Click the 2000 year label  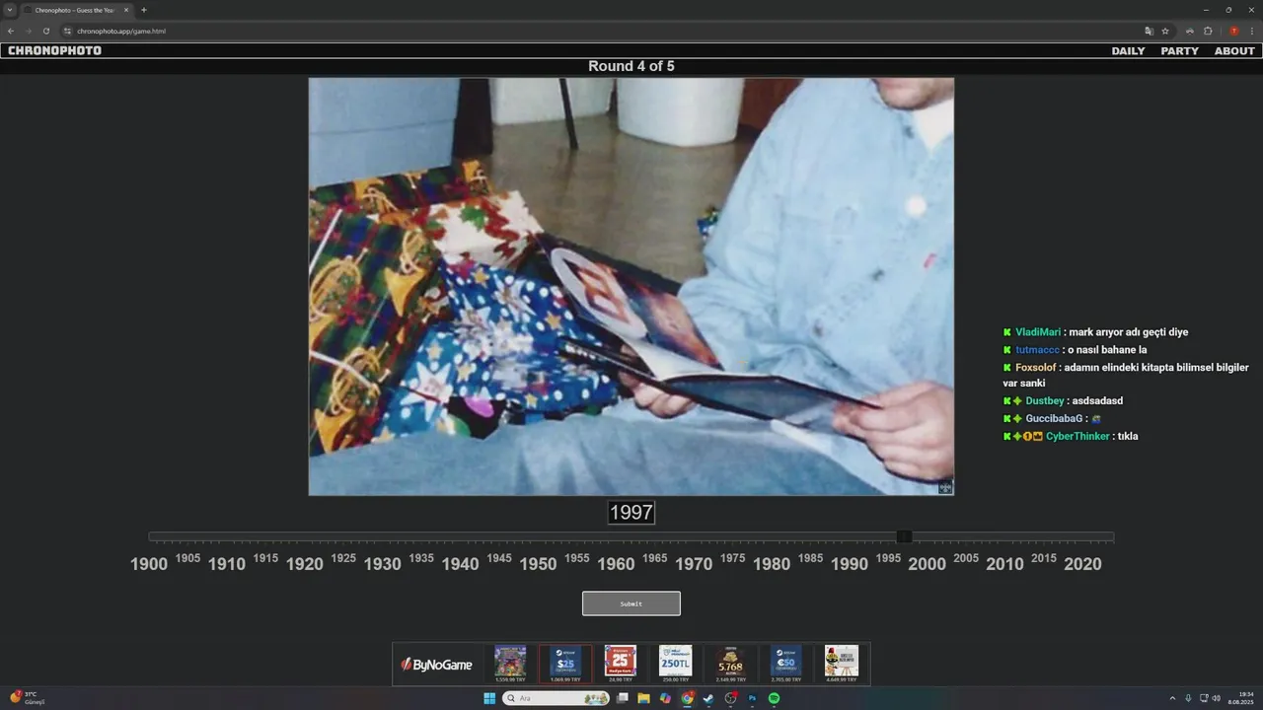[927, 564]
